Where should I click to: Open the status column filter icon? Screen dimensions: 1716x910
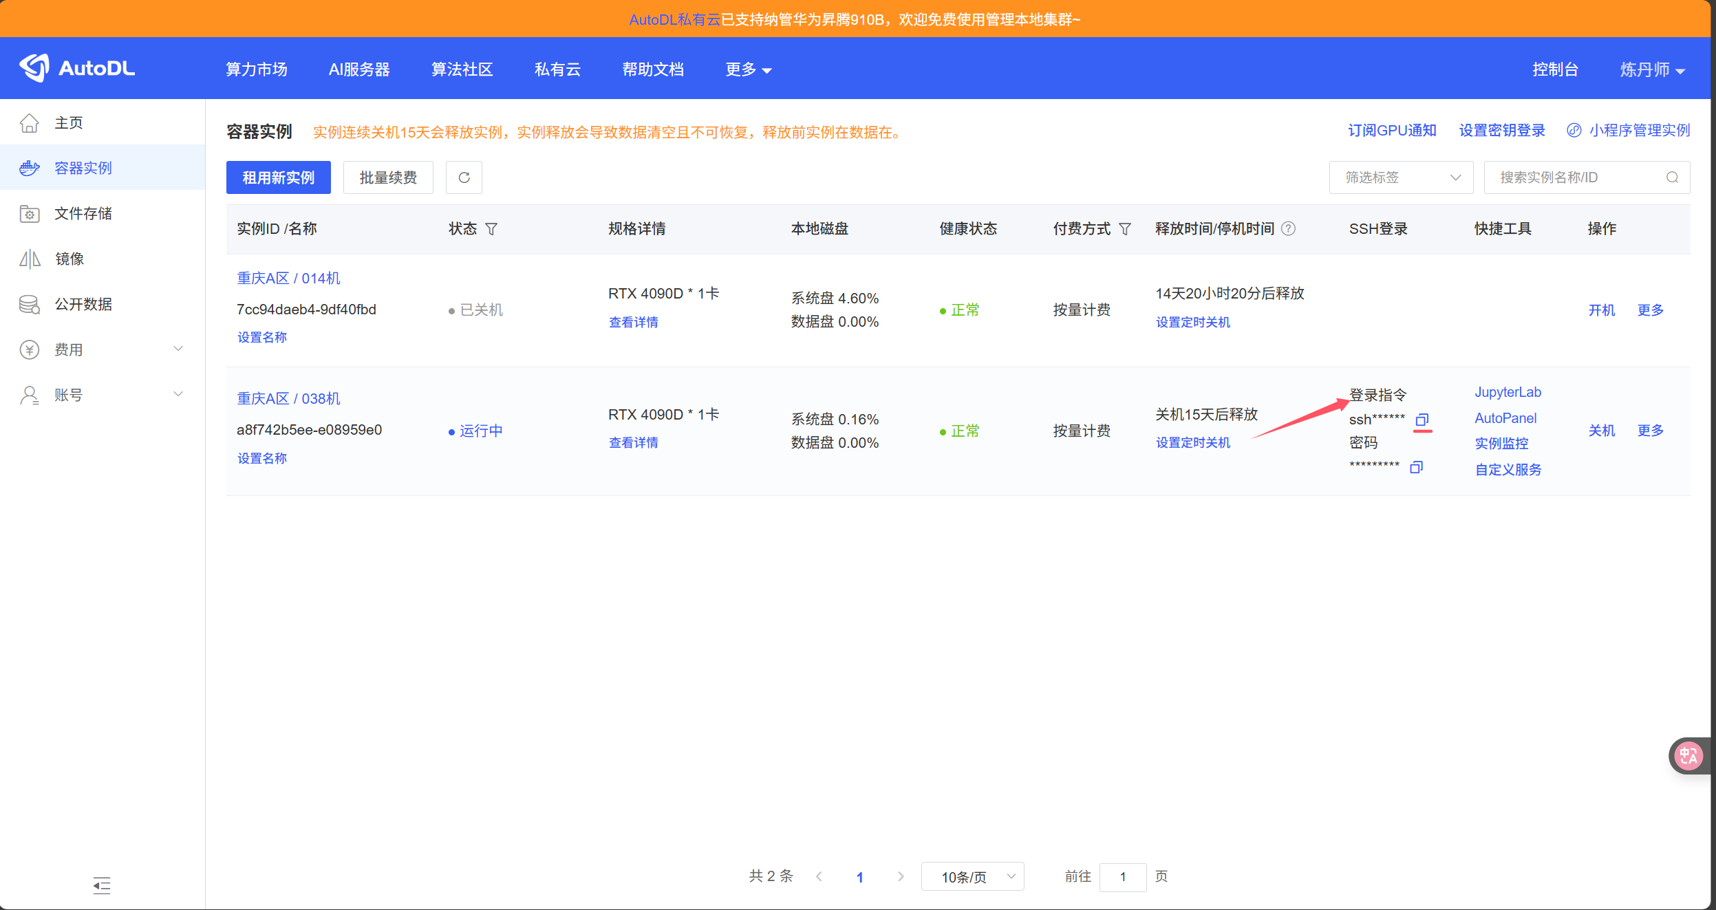(x=491, y=229)
